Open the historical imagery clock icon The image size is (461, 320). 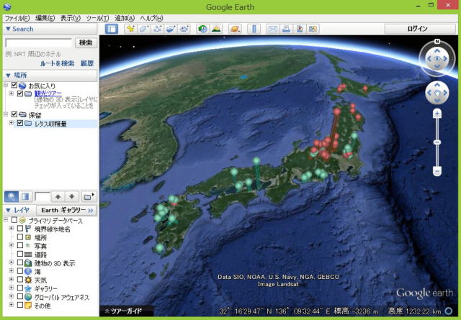pyautogui.click(x=202, y=29)
